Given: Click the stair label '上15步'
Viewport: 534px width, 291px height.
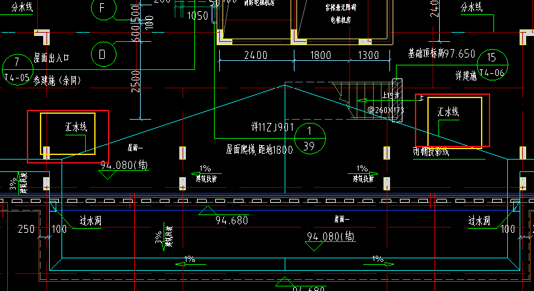Looking at the screenshot, I should coord(390,95).
